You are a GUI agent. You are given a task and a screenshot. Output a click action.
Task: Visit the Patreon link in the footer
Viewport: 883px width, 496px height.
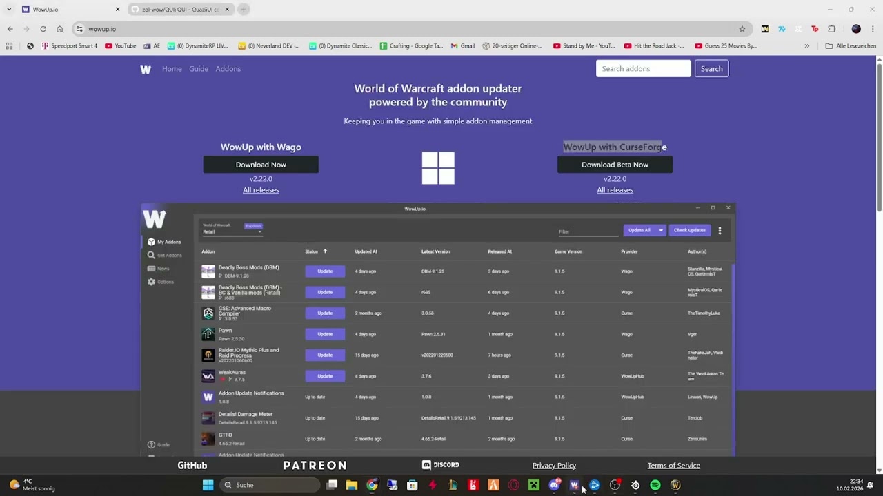pyautogui.click(x=315, y=466)
